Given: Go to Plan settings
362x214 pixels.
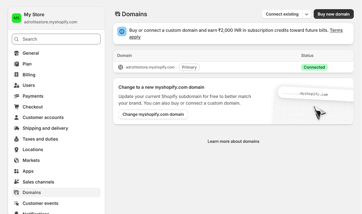Looking at the screenshot, I should click(56, 64).
